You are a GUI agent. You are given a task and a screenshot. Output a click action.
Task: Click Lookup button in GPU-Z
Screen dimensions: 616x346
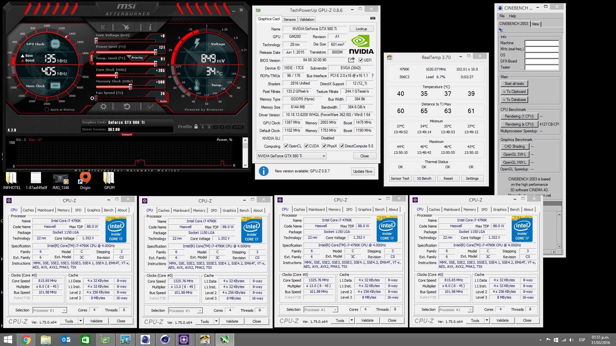(x=361, y=29)
